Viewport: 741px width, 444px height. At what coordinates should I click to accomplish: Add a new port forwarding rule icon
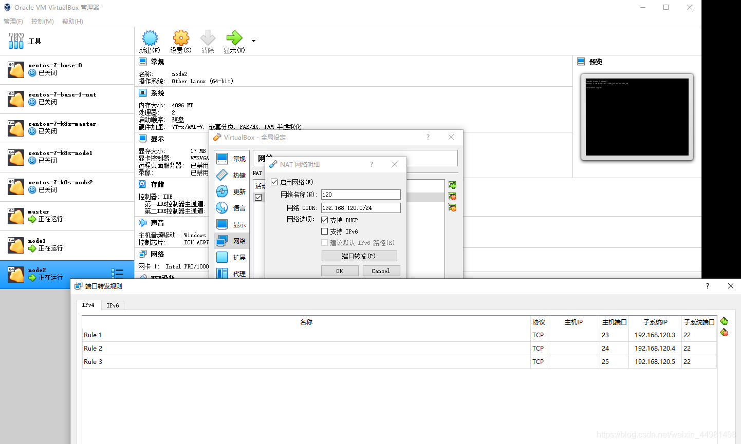click(x=724, y=321)
